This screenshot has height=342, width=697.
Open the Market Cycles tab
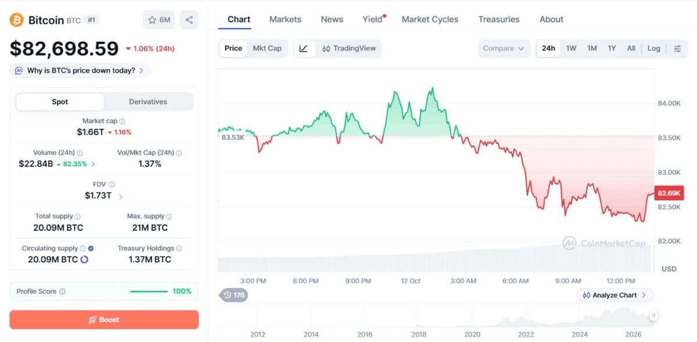(x=430, y=19)
